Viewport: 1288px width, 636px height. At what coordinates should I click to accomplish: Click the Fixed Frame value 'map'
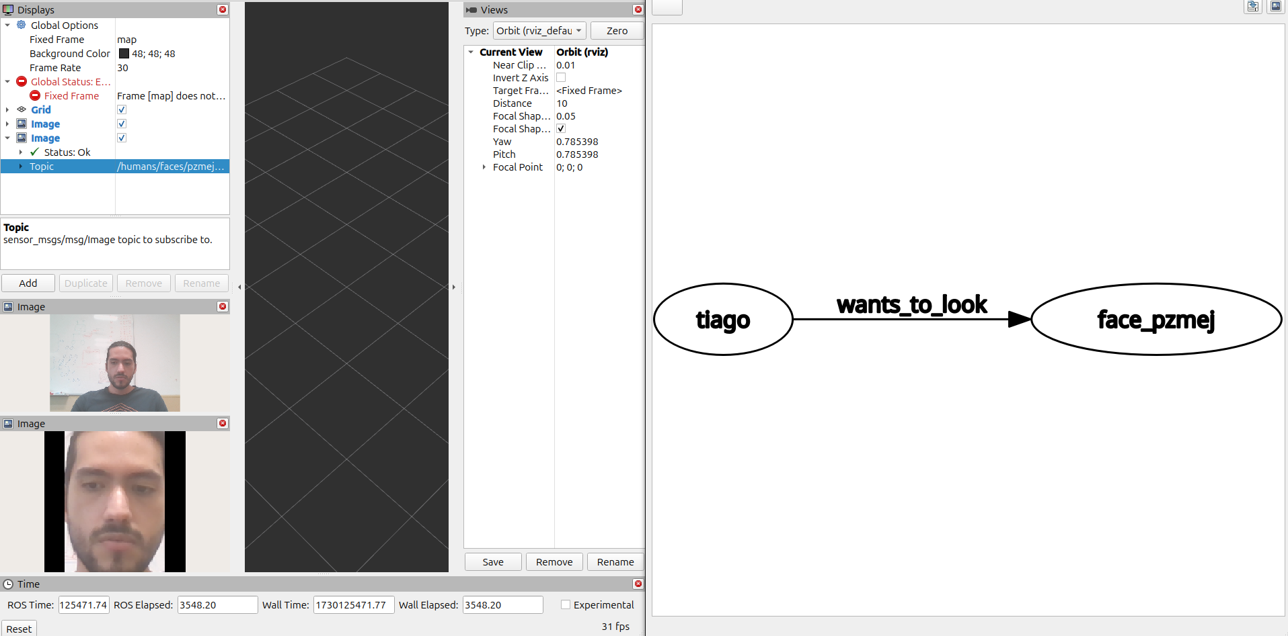(126, 40)
